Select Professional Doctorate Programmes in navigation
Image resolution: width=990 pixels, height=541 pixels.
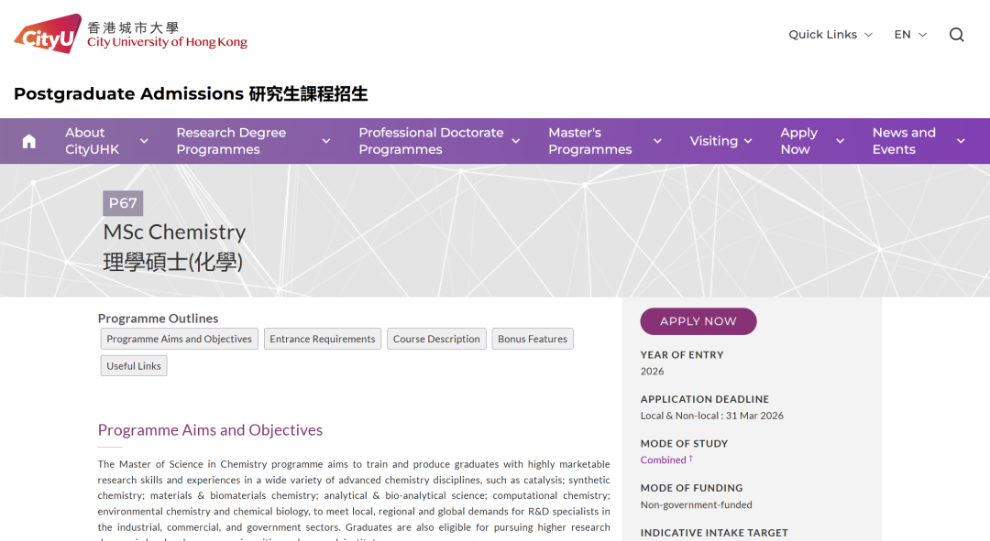(431, 140)
